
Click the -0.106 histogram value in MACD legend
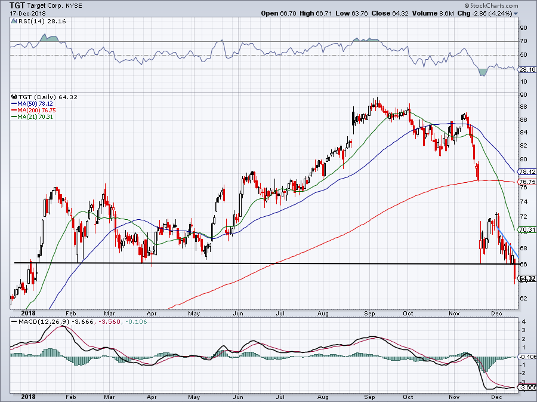click(x=136, y=322)
